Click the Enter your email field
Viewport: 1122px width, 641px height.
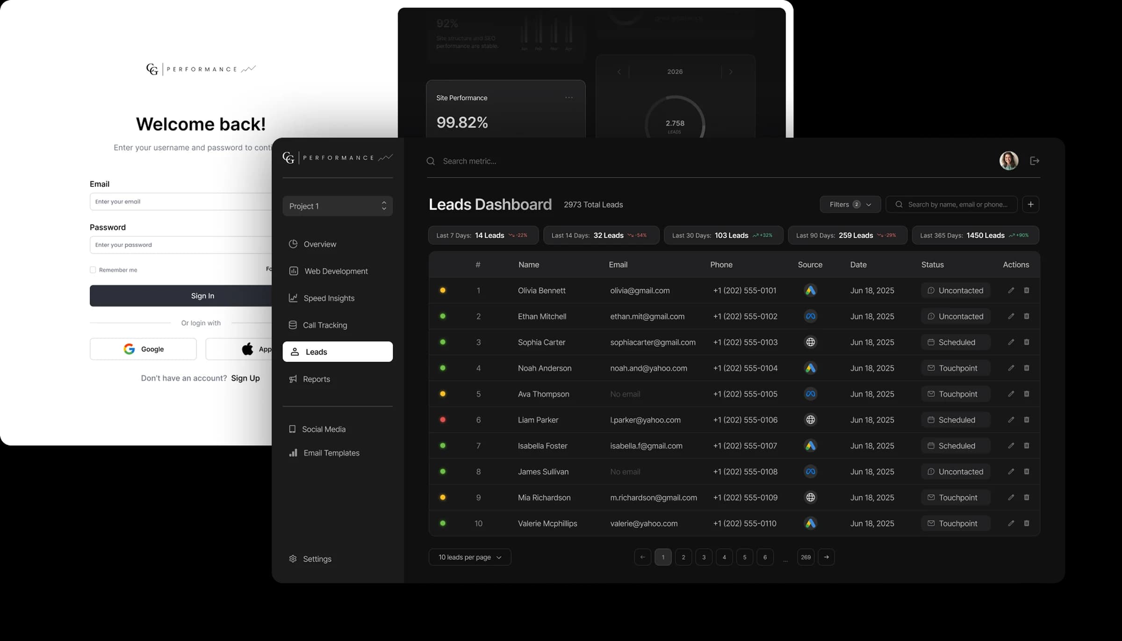(x=181, y=201)
